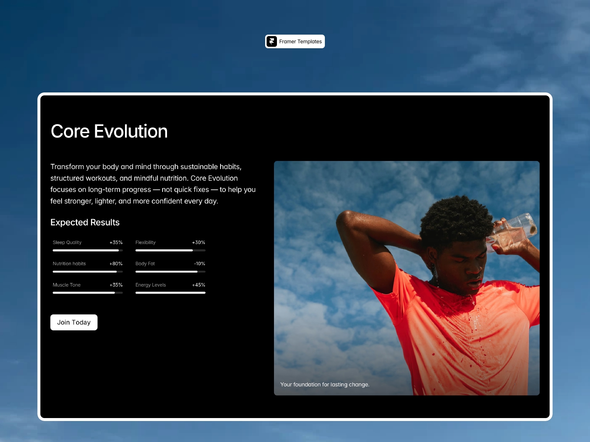Screen dimensions: 590x442
Task: Select the -10% Body Fat value
Action: tap(199, 263)
